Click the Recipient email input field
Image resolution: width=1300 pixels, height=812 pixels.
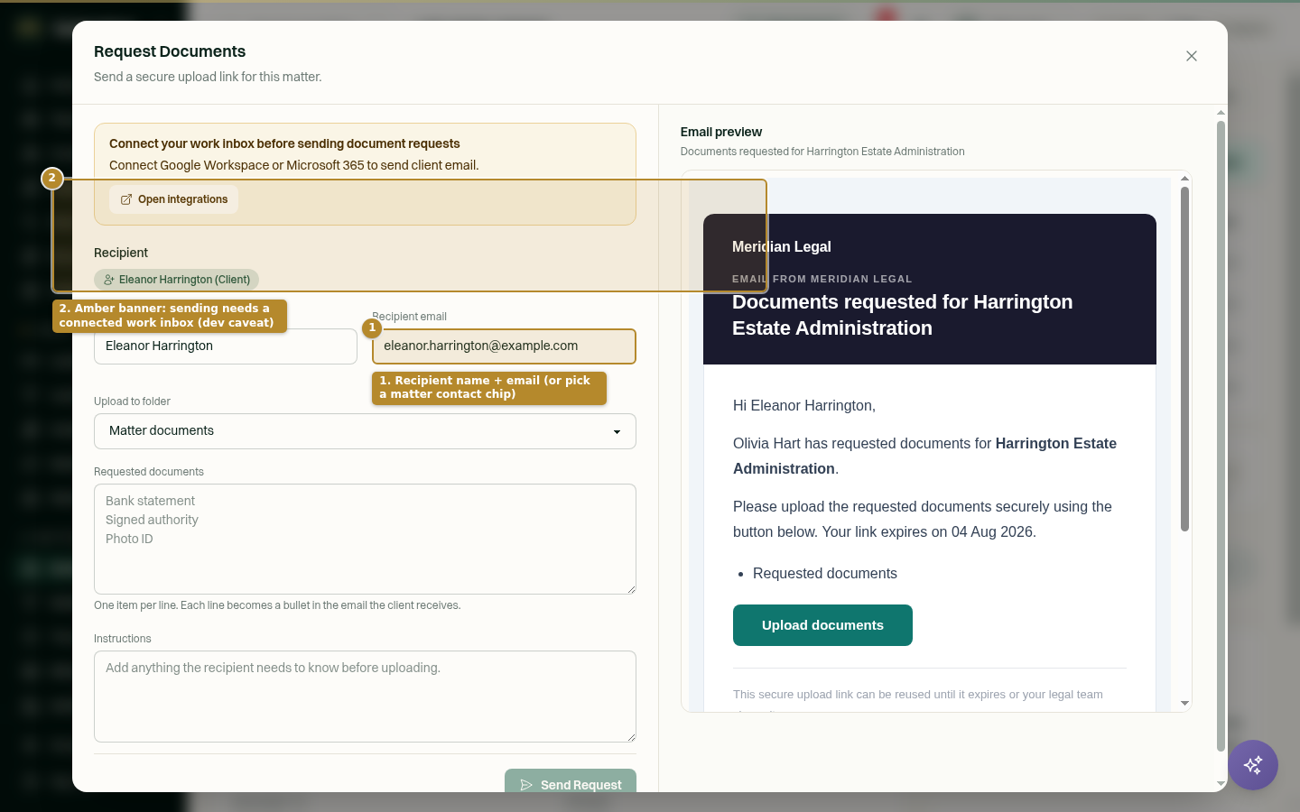504,346
